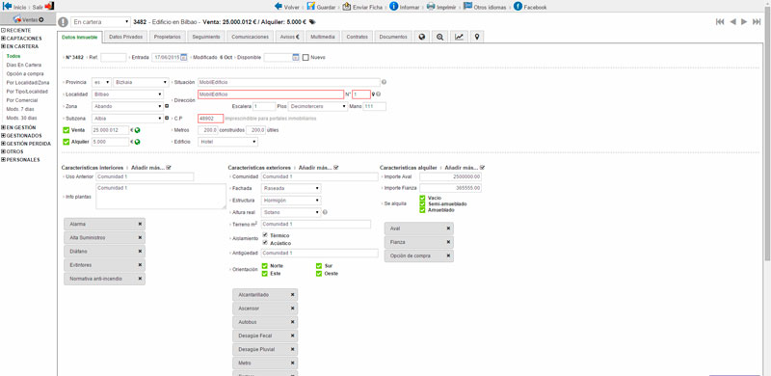Click the tag icon after Alquiler price
The height and width of the screenshot is (376, 771).
pyautogui.click(x=312, y=22)
